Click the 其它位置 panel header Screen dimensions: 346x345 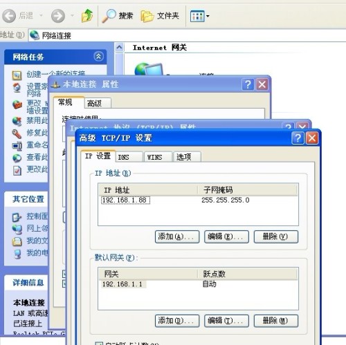click(26, 199)
